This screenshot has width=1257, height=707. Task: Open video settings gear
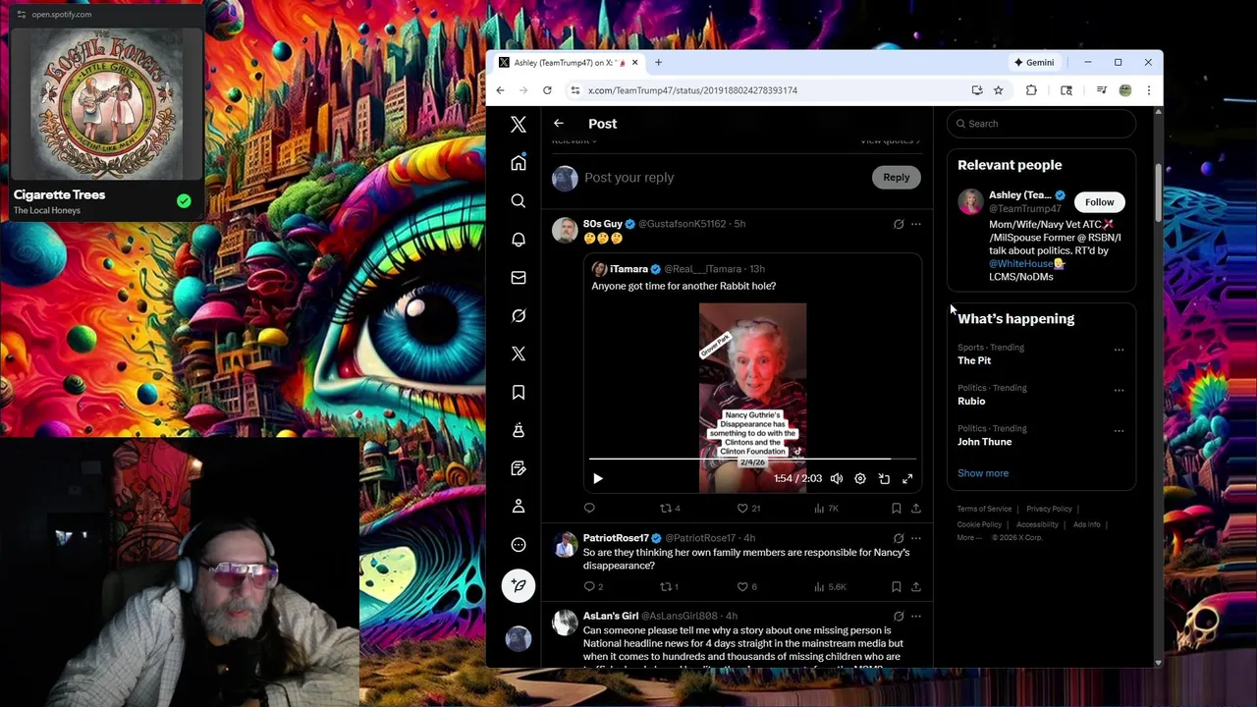[x=860, y=478]
